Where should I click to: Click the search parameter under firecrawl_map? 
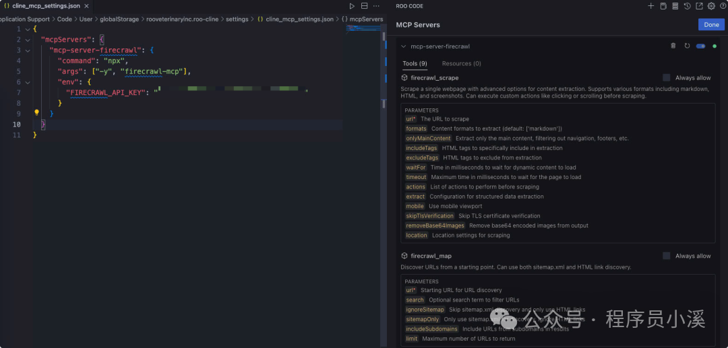[415, 300]
